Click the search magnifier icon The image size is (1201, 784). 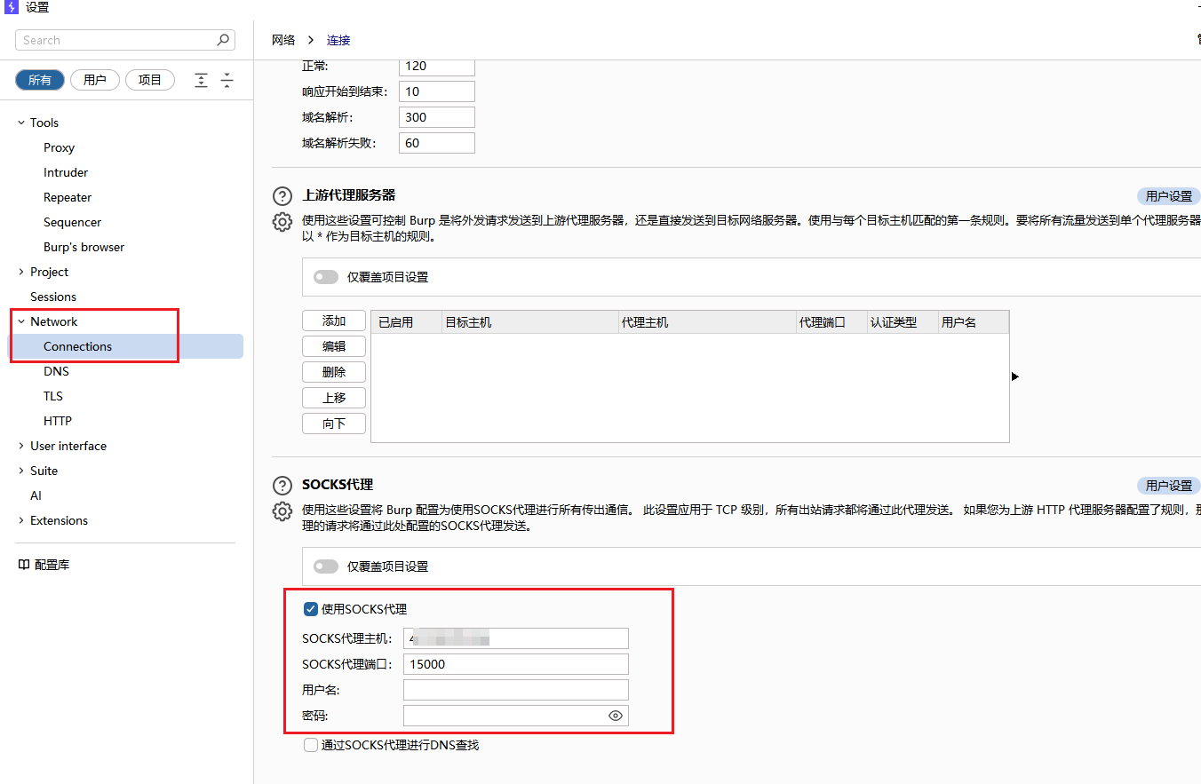223,40
